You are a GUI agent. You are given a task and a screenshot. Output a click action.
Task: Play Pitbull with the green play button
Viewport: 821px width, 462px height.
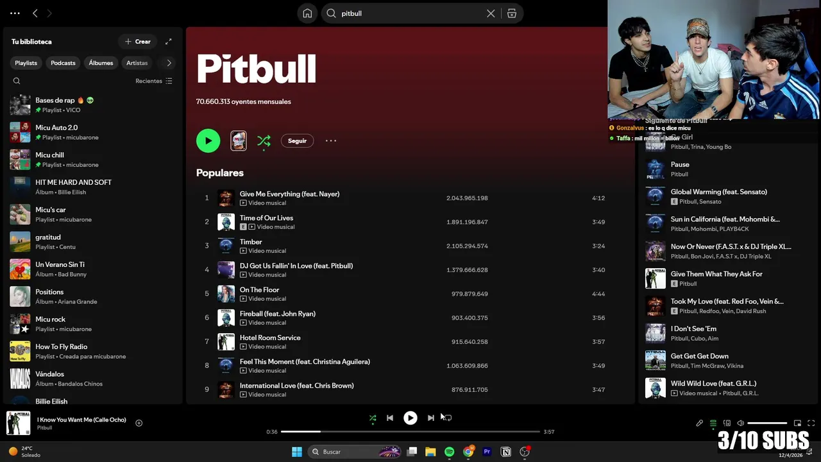click(208, 141)
